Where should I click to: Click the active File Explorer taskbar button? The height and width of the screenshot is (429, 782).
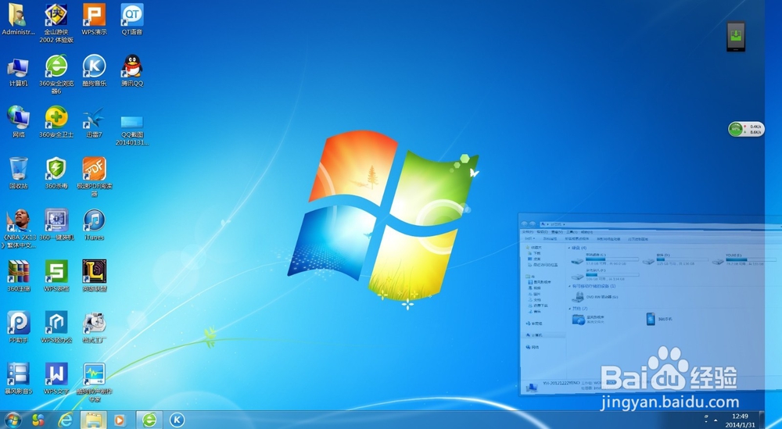(93, 420)
